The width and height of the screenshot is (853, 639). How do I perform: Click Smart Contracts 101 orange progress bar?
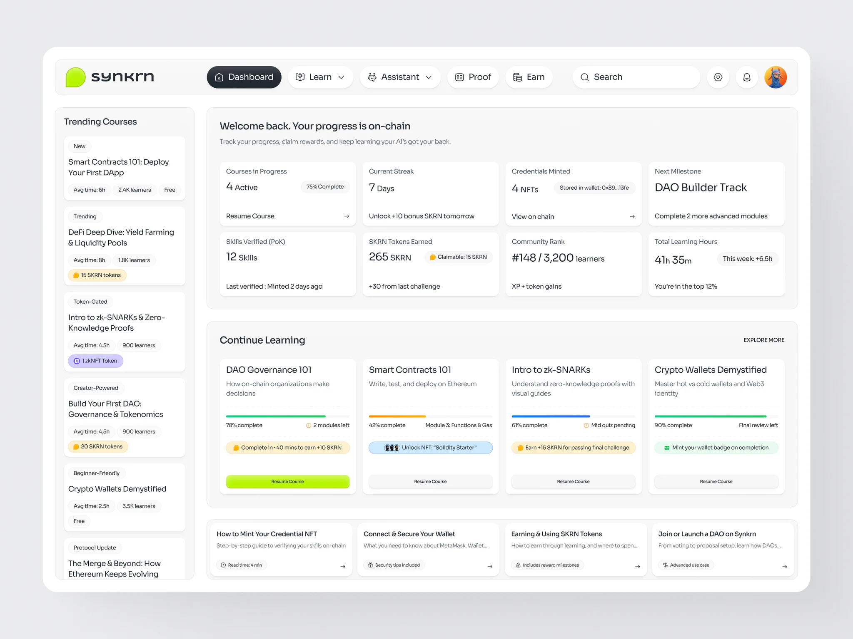coord(397,416)
